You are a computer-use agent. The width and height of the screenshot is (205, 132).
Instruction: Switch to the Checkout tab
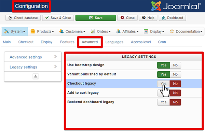(26, 42)
